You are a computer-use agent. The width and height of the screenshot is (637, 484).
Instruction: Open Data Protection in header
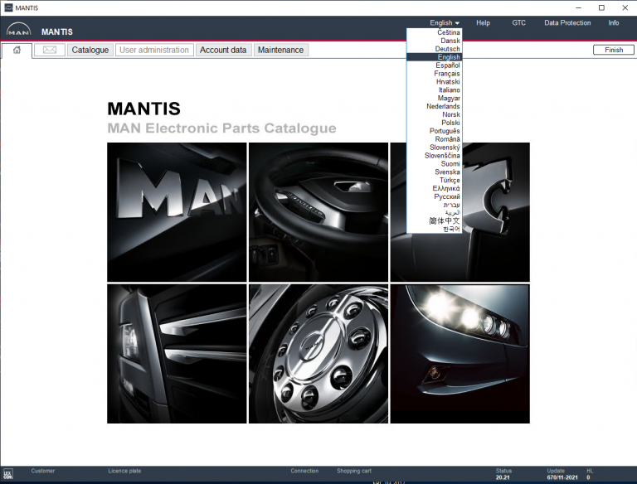point(567,22)
